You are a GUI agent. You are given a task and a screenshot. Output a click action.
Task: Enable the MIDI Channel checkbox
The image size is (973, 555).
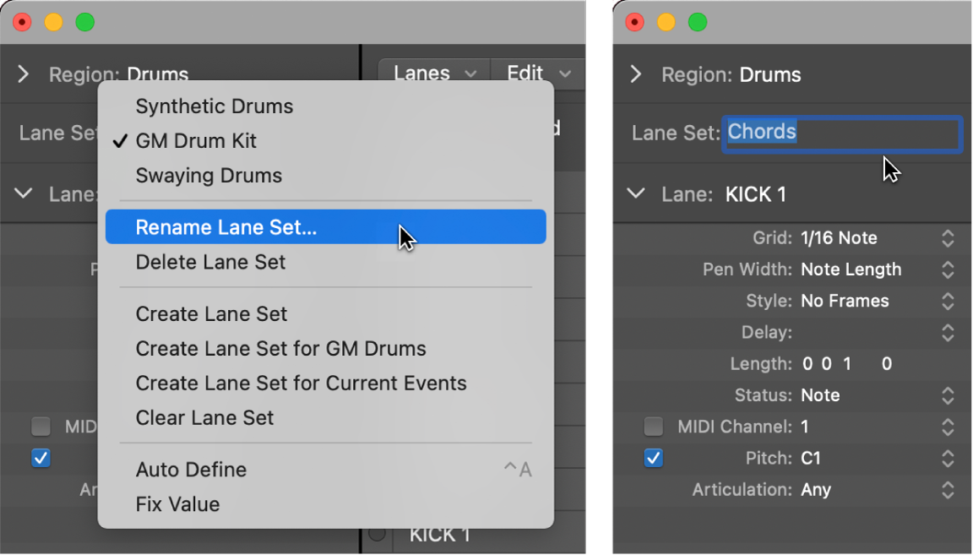(x=653, y=427)
